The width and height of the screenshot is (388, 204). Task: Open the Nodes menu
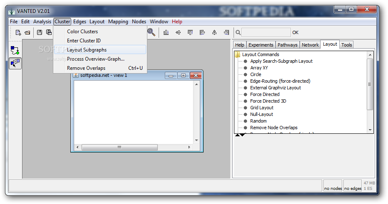(x=139, y=22)
